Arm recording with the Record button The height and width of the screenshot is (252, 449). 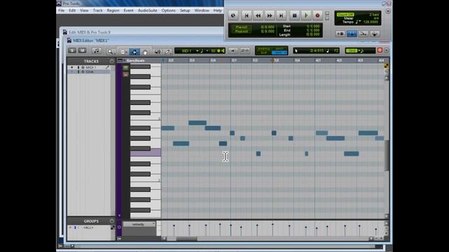click(x=317, y=15)
